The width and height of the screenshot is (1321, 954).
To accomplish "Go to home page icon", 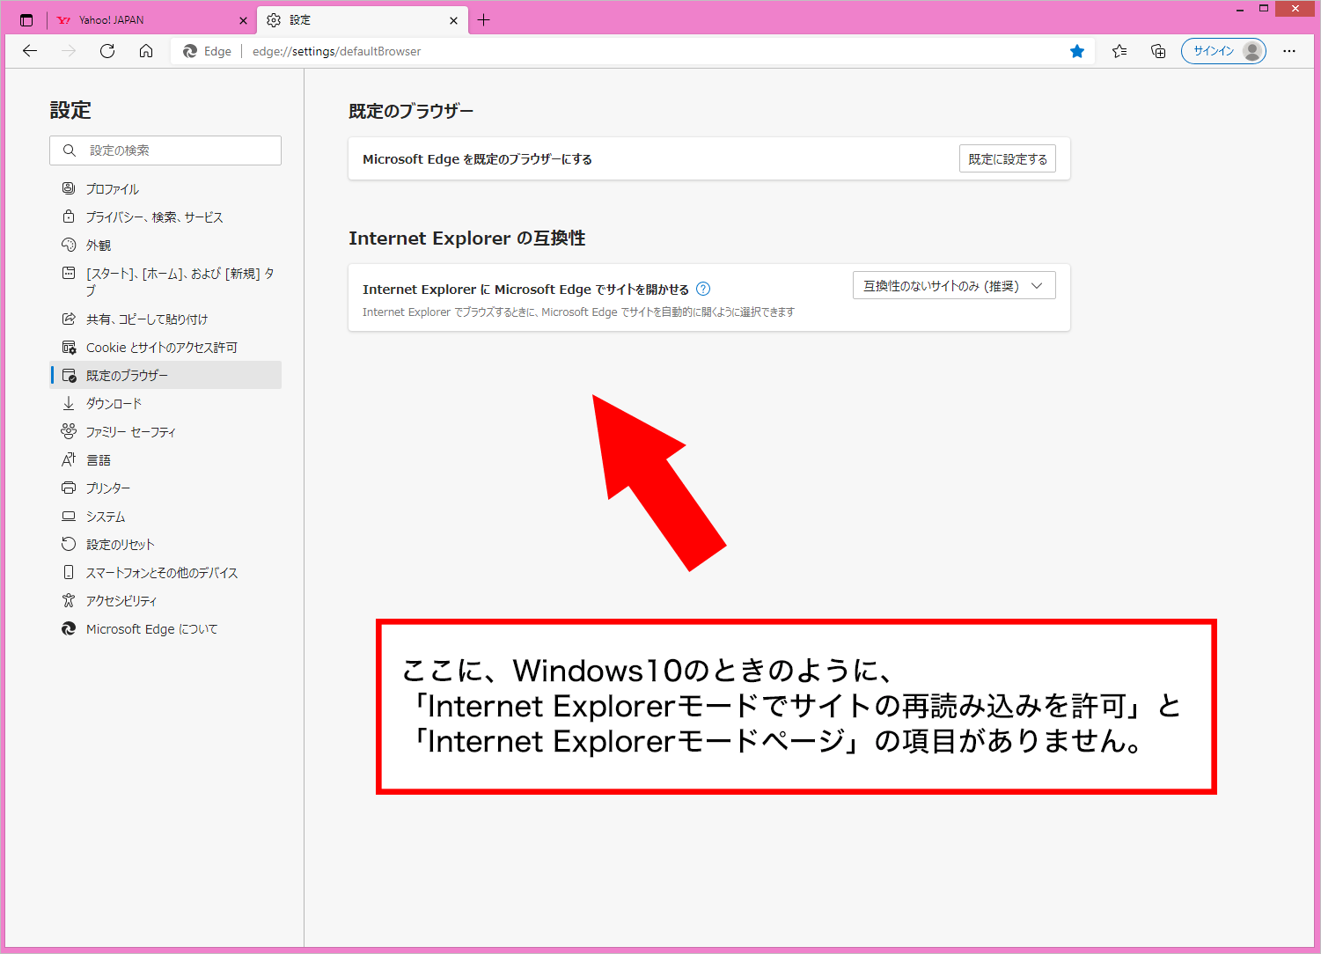I will point(146,51).
